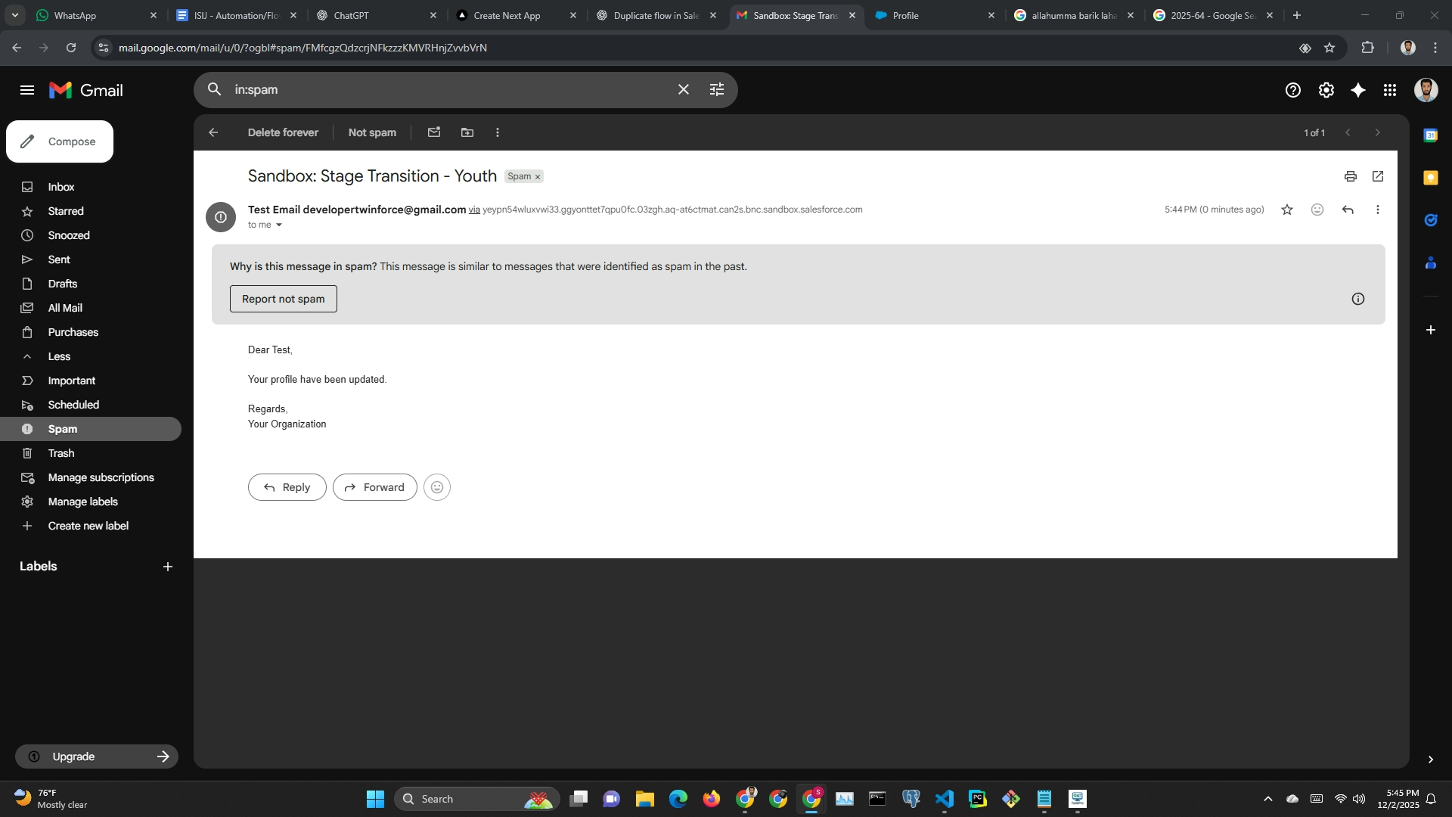The width and height of the screenshot is (1452, 817).
Task: Star this message
Action: [1286, 210]
